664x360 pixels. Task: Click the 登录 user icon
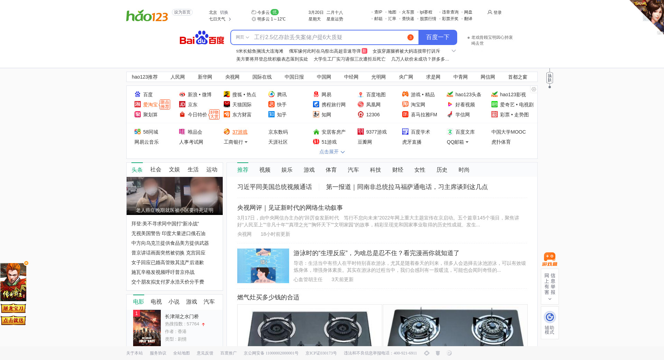pyautogui.click(x=490, y=12)
